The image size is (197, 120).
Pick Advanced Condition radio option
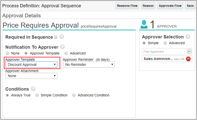point(74,95)
